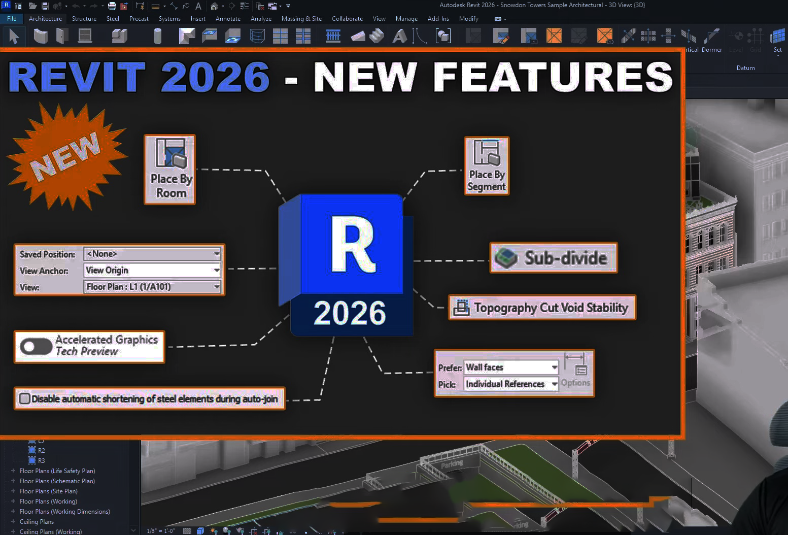788x535 pixels.
Task: Toggle Accelerated Graphics Tech Preview switch
Action: coord(36,347)
